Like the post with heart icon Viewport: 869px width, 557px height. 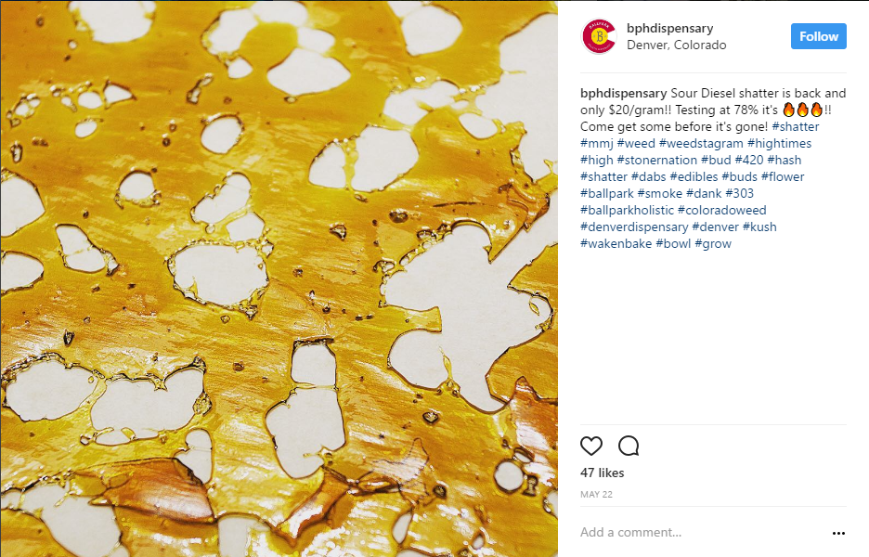pyautogui.click(x=590, y=446)
